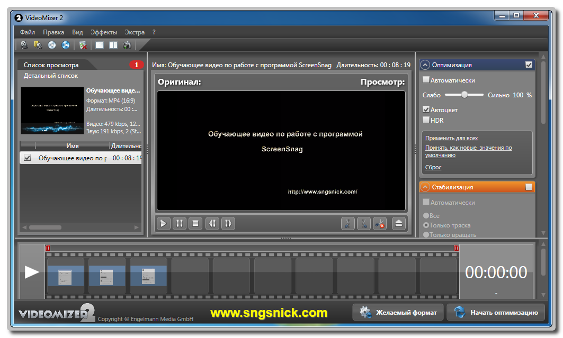Click the gear icon on Желаемый формат button
Image resolution: width=563 pixels, height=338 pixels.
point(365,312)
